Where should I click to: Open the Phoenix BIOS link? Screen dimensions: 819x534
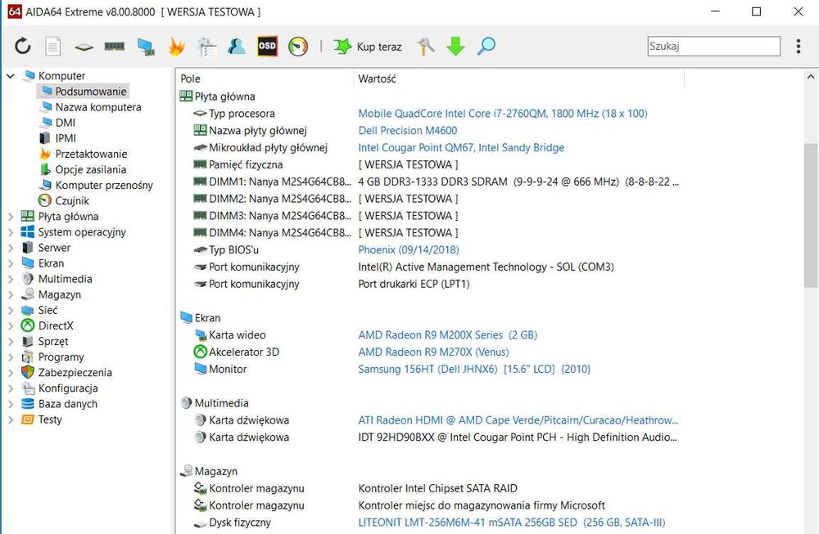click(409, 249)
